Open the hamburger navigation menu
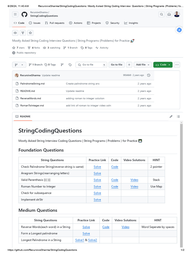The width and height of the screenshot is (192, 256). click(x=15, y=14)
